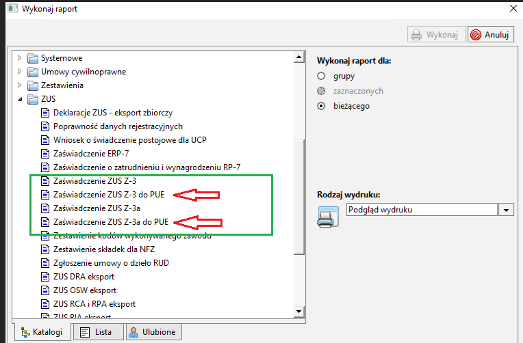Click the vertical scrollbar thumb in report list
523x343 pixels.
tap(299, 197)
